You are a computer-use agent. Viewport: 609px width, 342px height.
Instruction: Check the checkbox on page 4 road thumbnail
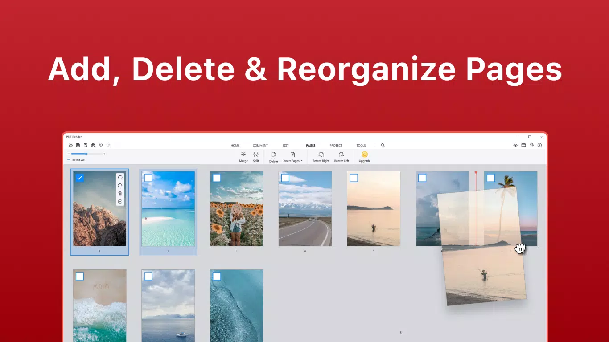pos(285,178)
